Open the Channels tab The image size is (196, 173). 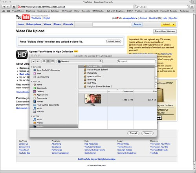coord(68,24)
